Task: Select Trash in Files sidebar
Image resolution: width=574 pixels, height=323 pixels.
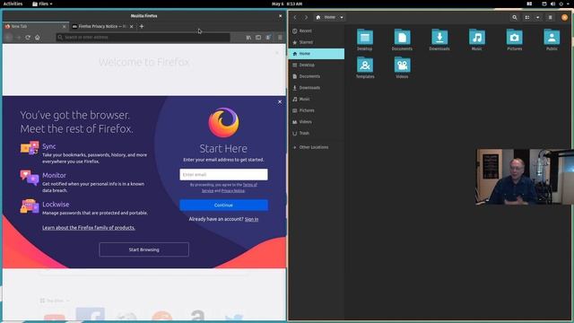Action: (317, 133)
